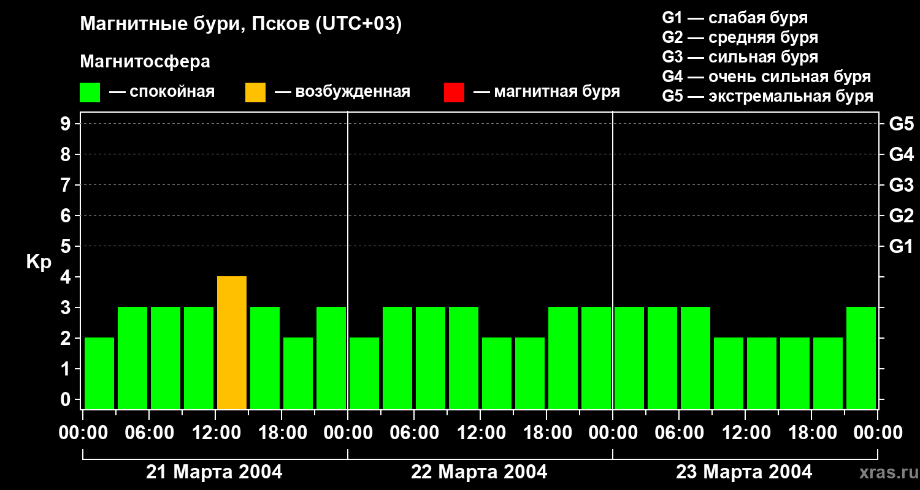Image resolution: width=920 pixels, height=490 pixels.
Task: Click the G2 label on the right axis
Action: point(901,216)
